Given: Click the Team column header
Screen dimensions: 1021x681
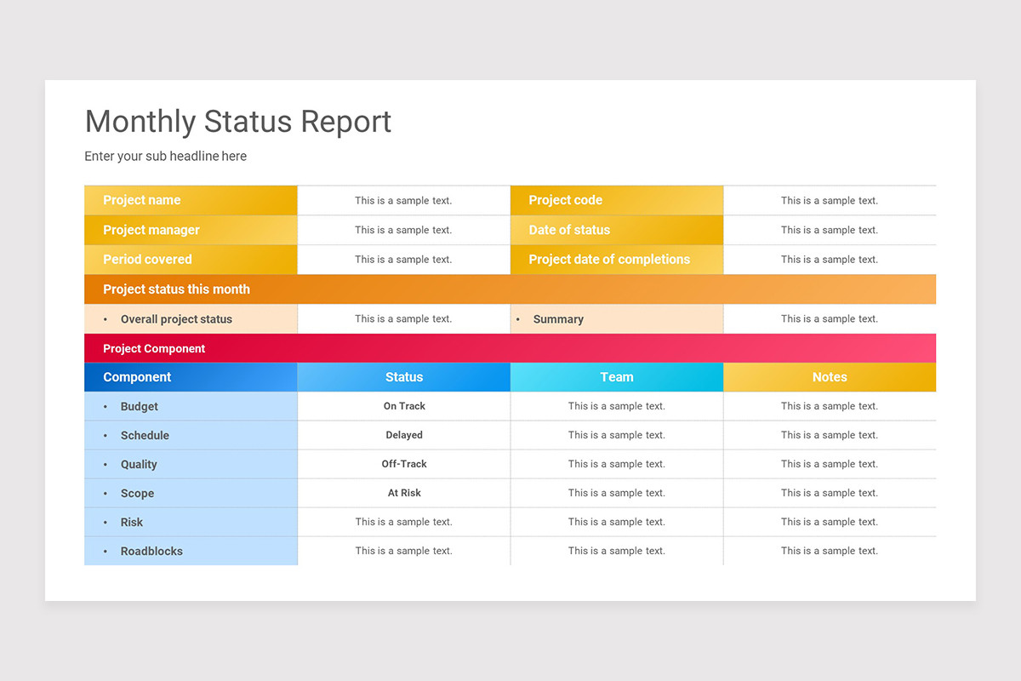Looking at the screenshot, I should click(x=617, y=377).
